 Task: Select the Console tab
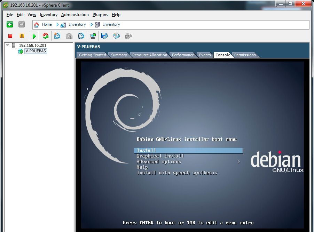(x=223, y=55)
